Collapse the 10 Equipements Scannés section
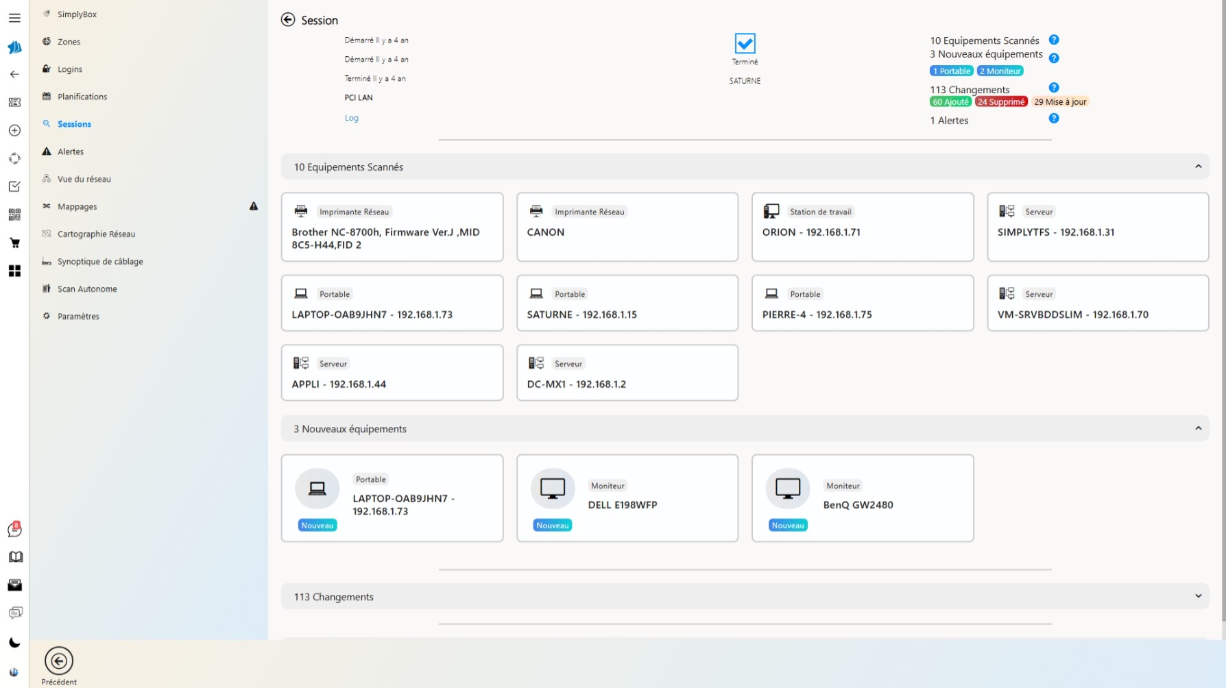The width and height of the screenshot is (1226, 688). click(x=1198, y=167)
